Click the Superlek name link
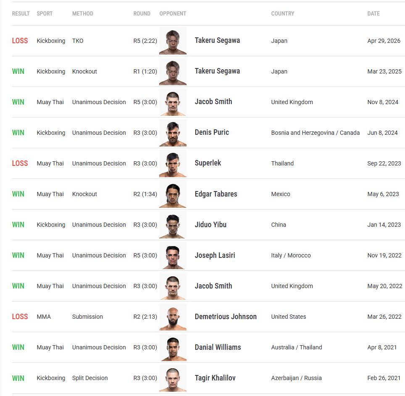 [x=208, y=163]
